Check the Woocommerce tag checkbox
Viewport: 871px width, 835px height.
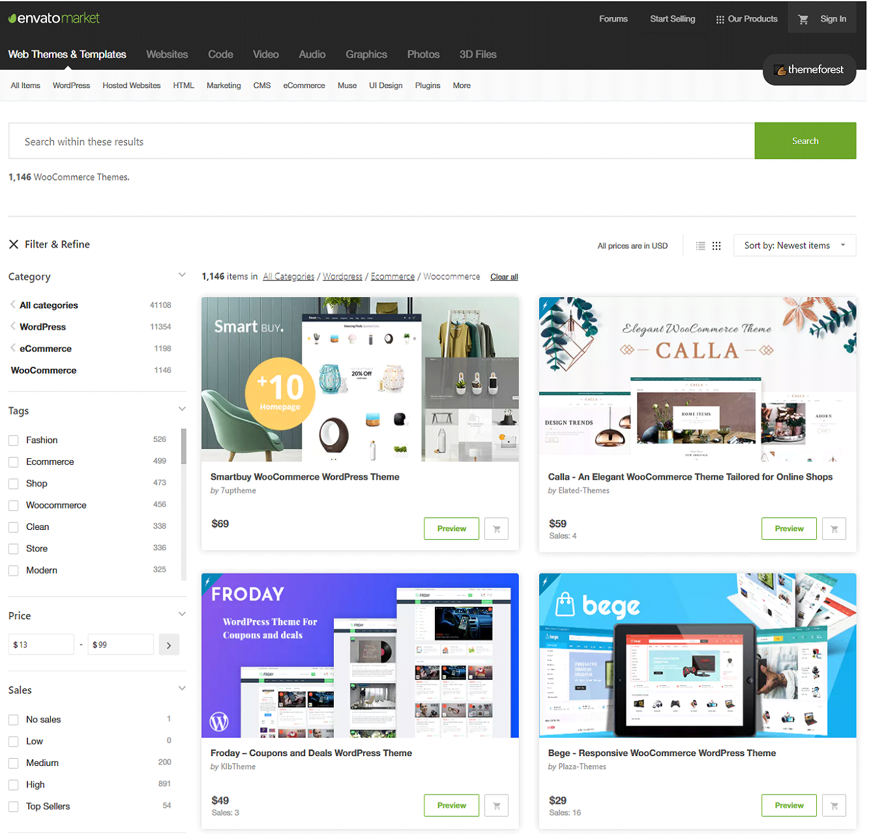pyautogui.click(x=13, y=507)
